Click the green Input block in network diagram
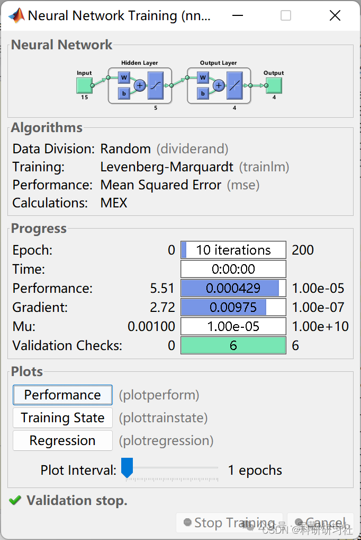The image size is (361, 540). (x=84, y=85)
